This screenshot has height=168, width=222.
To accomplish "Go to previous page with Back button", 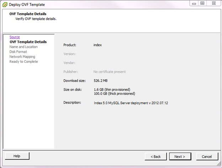I will 155,157.
